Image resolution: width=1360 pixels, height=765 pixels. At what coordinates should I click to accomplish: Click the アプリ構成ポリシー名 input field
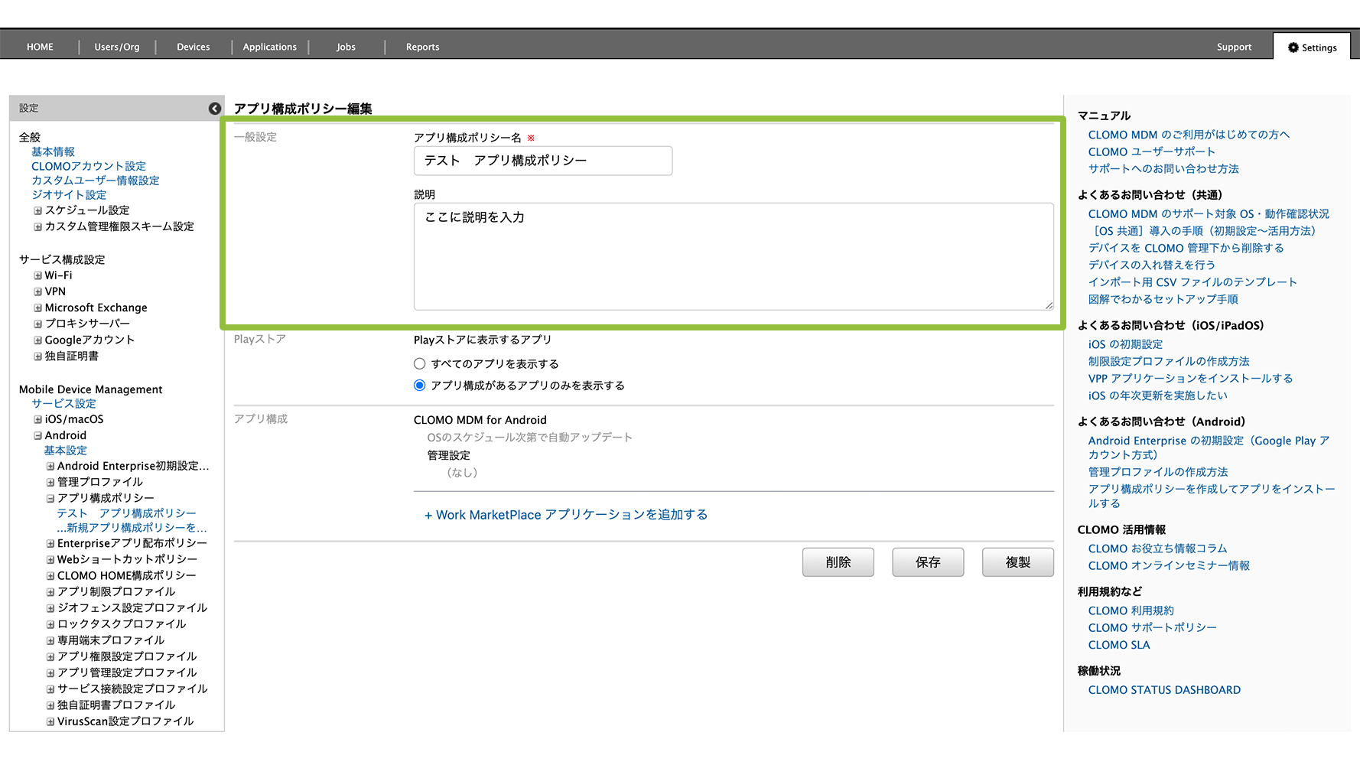[x=543, y=161]
